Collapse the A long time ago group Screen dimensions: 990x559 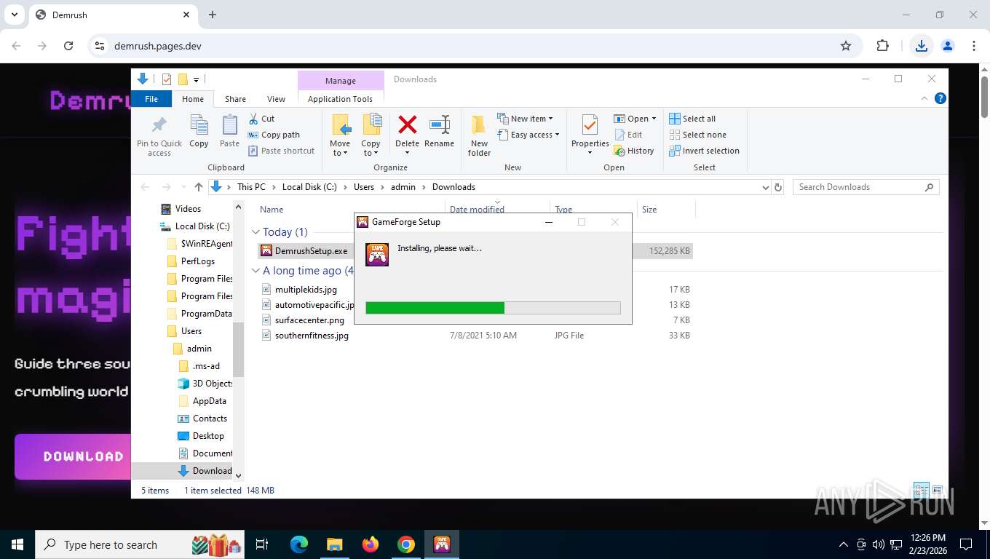coord(256,271)
